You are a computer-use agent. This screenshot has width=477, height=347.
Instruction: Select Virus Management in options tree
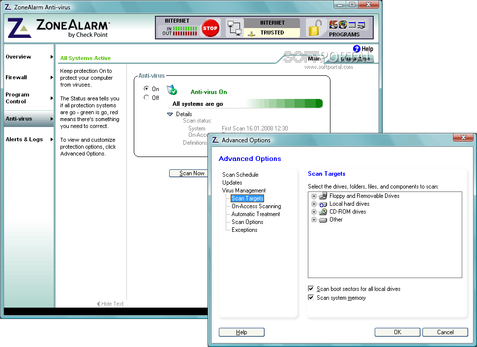click(x=244, y=190)
